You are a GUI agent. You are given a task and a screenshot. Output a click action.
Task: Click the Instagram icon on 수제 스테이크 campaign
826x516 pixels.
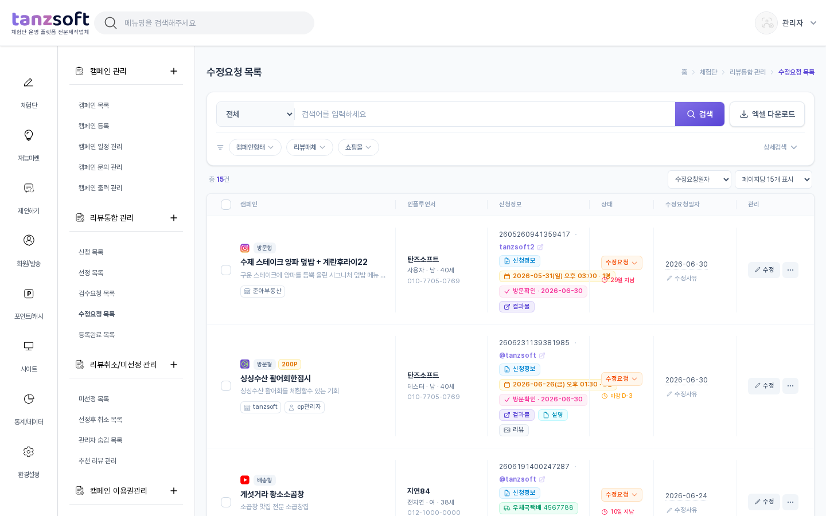245,248
